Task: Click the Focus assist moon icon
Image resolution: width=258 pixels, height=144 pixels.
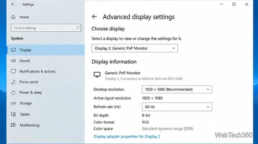Action: pyautogui.click(x=13, y=82)
